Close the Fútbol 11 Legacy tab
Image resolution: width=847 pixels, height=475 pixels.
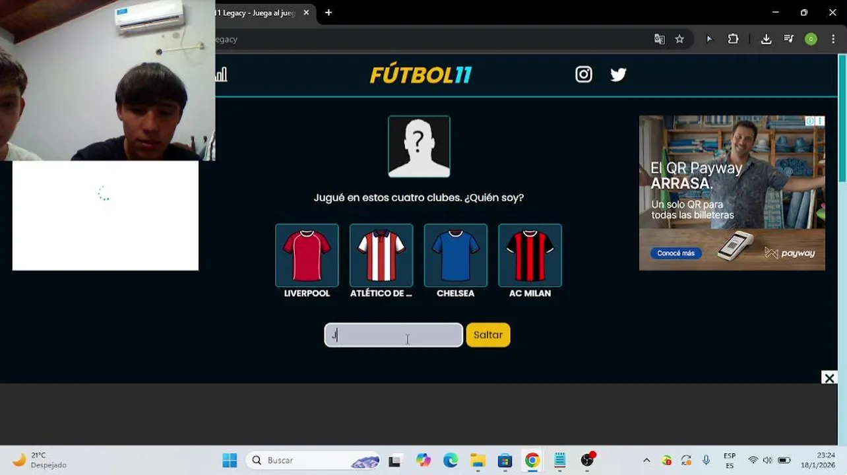click(x=306, y=13)
